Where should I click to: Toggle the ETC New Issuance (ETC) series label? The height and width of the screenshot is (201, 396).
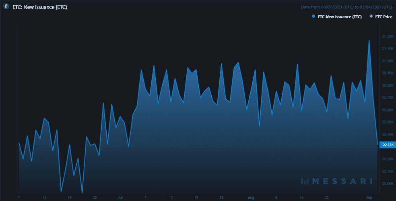339,17
